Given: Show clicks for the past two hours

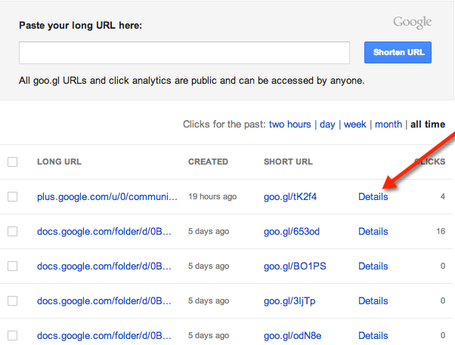Looking at the screenshot, I should click(x=290, y=125).
